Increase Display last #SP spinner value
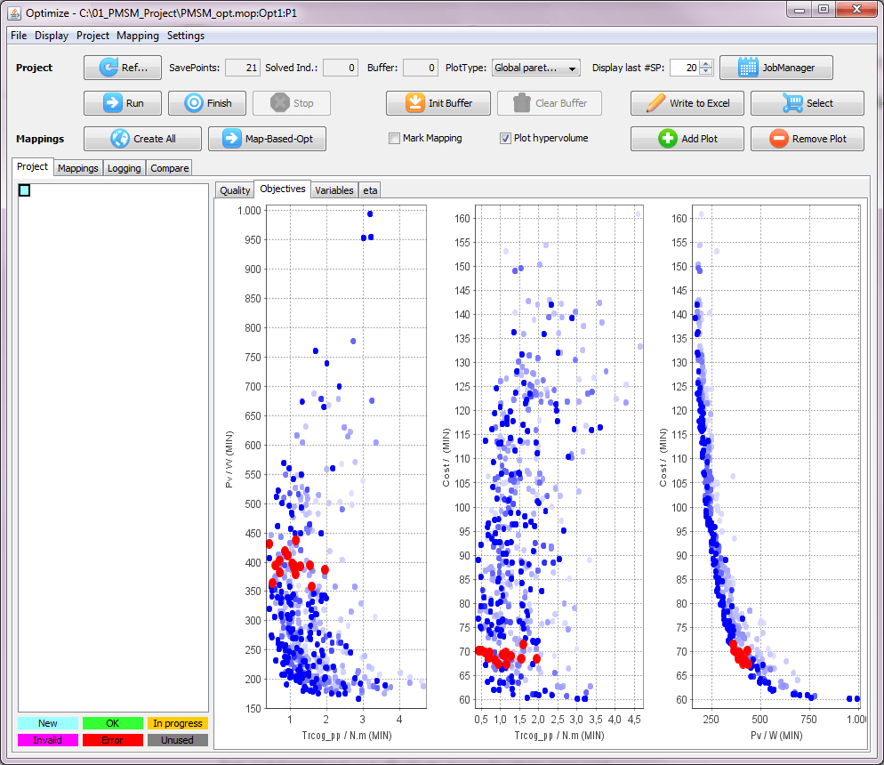Screen dimensions: 884x765 click(706, 64)
